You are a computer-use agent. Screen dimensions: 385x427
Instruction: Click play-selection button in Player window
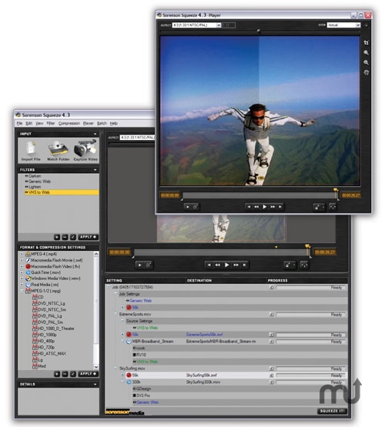point(187,207)
